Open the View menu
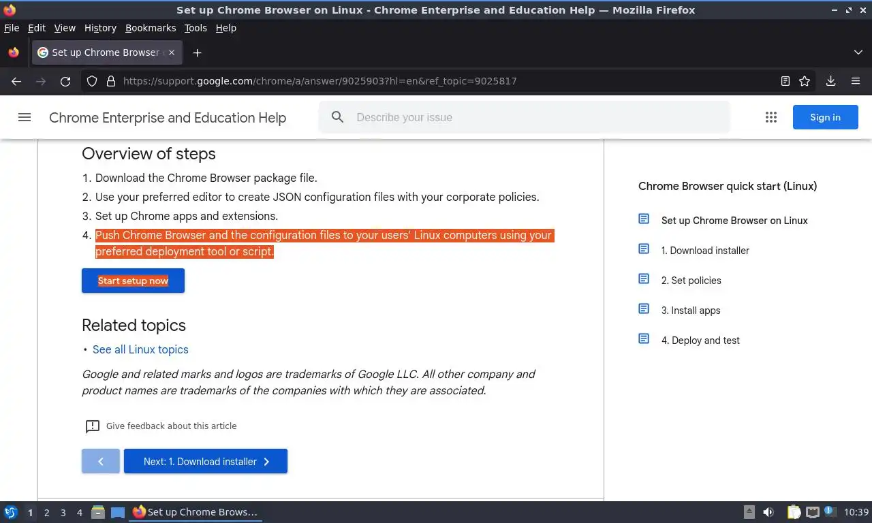 [x=65, y=28]
